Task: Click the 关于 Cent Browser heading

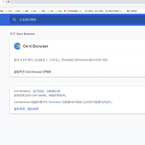Action: (23, 34)
